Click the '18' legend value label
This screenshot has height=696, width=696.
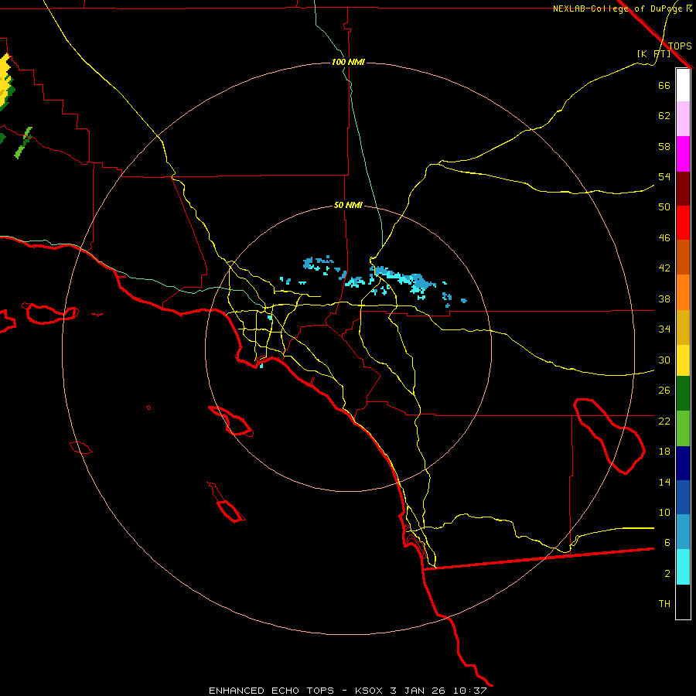point(664,452)
